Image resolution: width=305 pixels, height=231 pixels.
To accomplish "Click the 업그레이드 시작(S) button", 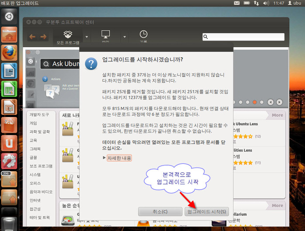I will pyautogui.click(x=207, y=212).
